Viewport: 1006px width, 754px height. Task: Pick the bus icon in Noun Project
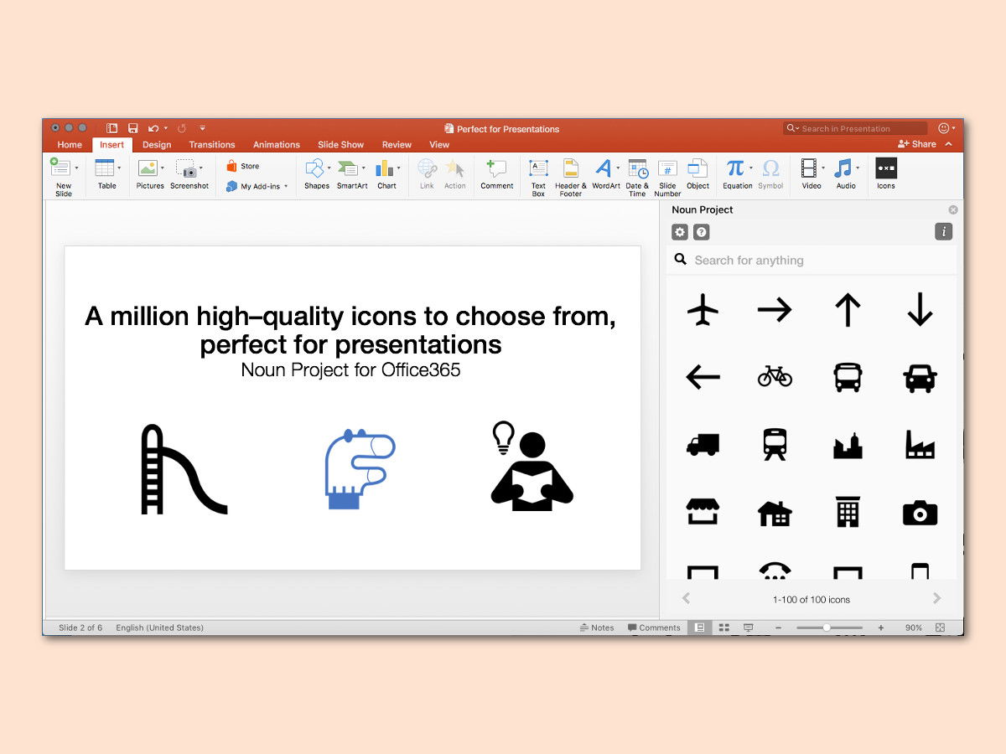click(848, 377)
